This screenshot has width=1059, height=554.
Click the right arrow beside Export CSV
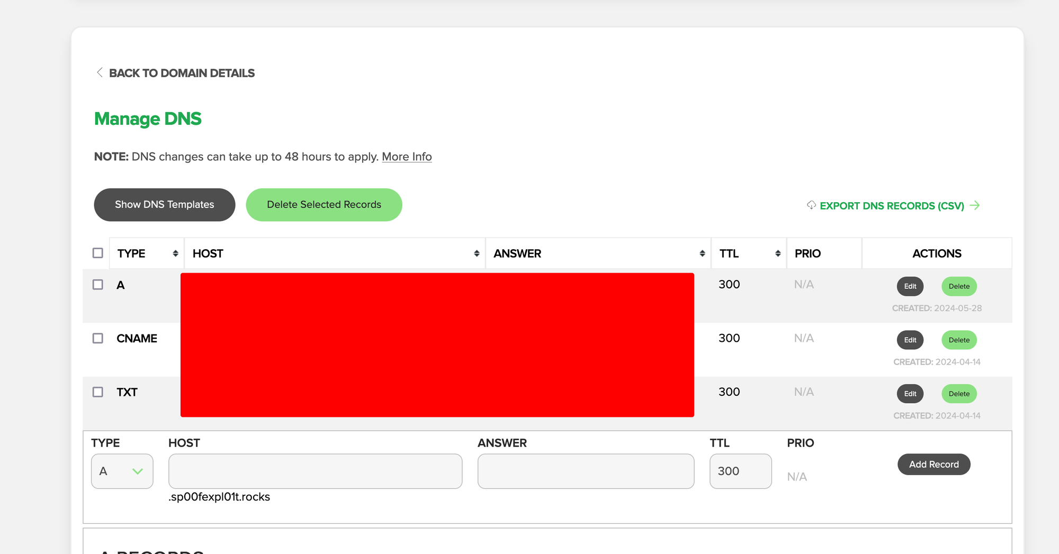click(x=975, y=205)
